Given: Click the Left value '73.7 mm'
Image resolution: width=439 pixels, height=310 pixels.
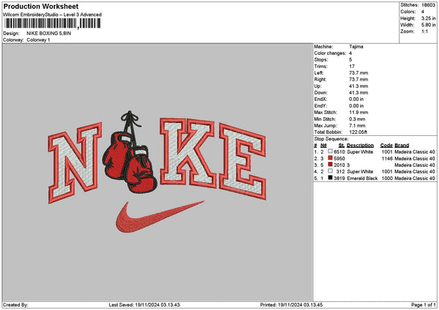Looking at the screenshot, I should click(x=359, y=73).
